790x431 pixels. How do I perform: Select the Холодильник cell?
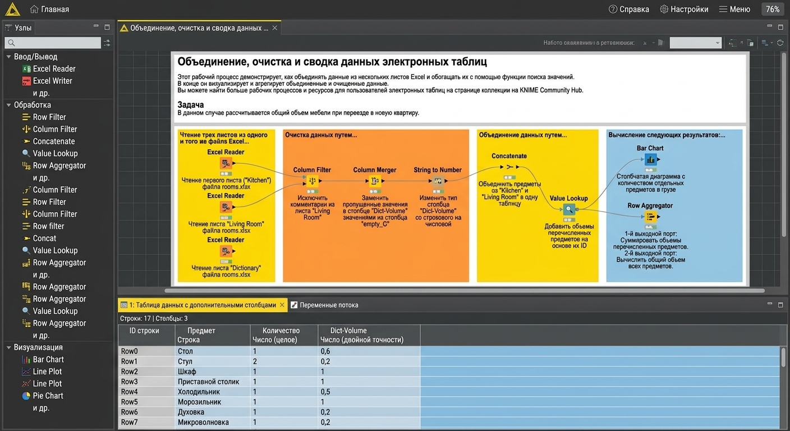pos(213,392)
